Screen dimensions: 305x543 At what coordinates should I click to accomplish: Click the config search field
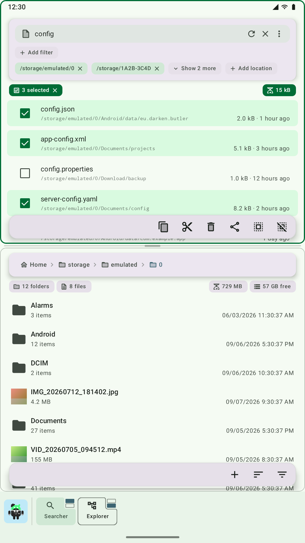[152, 34]
